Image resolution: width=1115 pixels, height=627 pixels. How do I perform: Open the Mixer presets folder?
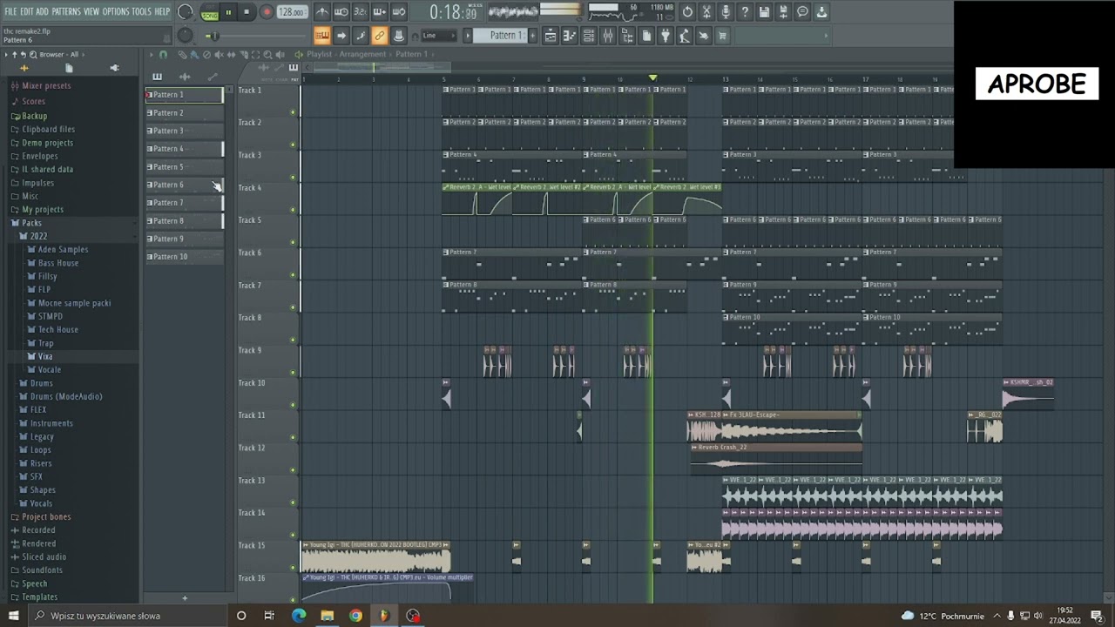(46, 85)
